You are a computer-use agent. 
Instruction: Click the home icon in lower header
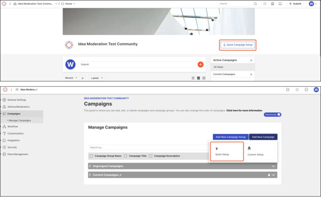(x=288, y=89)
